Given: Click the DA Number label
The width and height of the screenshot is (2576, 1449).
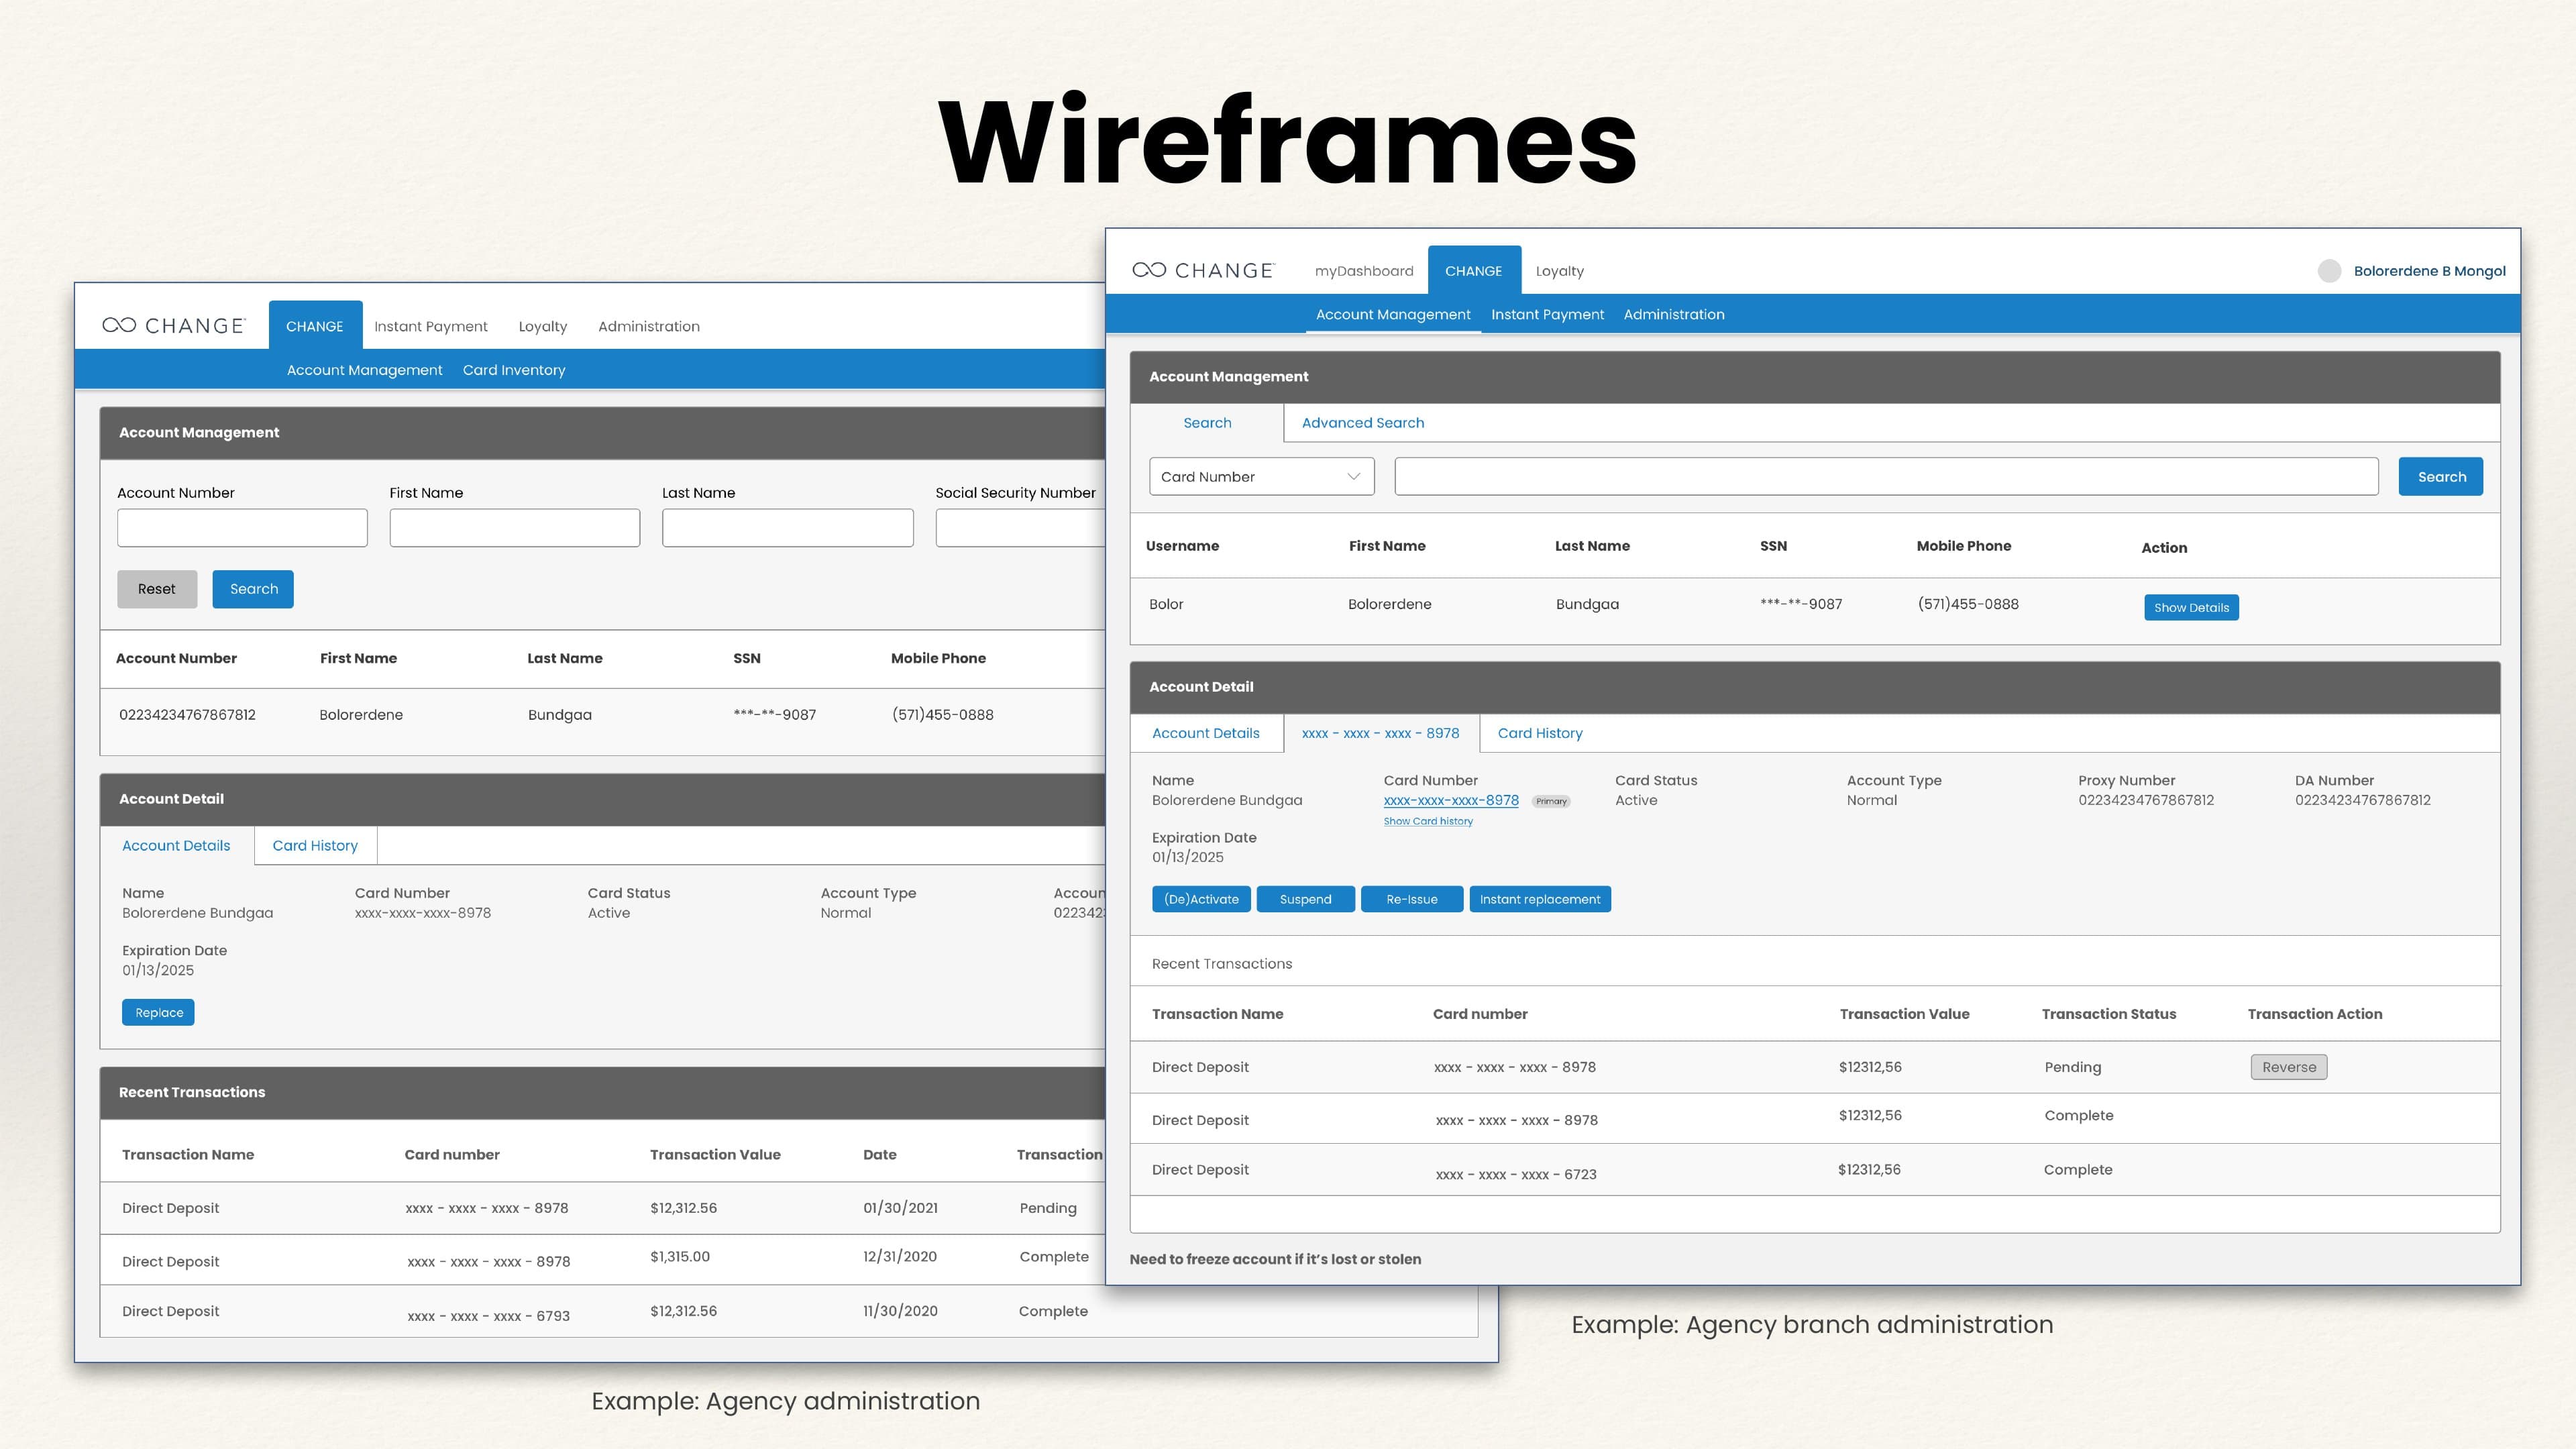Looking at the screenshot, I should [2334, 780].
